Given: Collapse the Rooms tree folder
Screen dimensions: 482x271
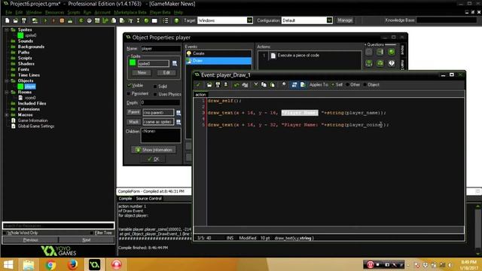Looking at the screenshot, I should click(x=7, y=92).
